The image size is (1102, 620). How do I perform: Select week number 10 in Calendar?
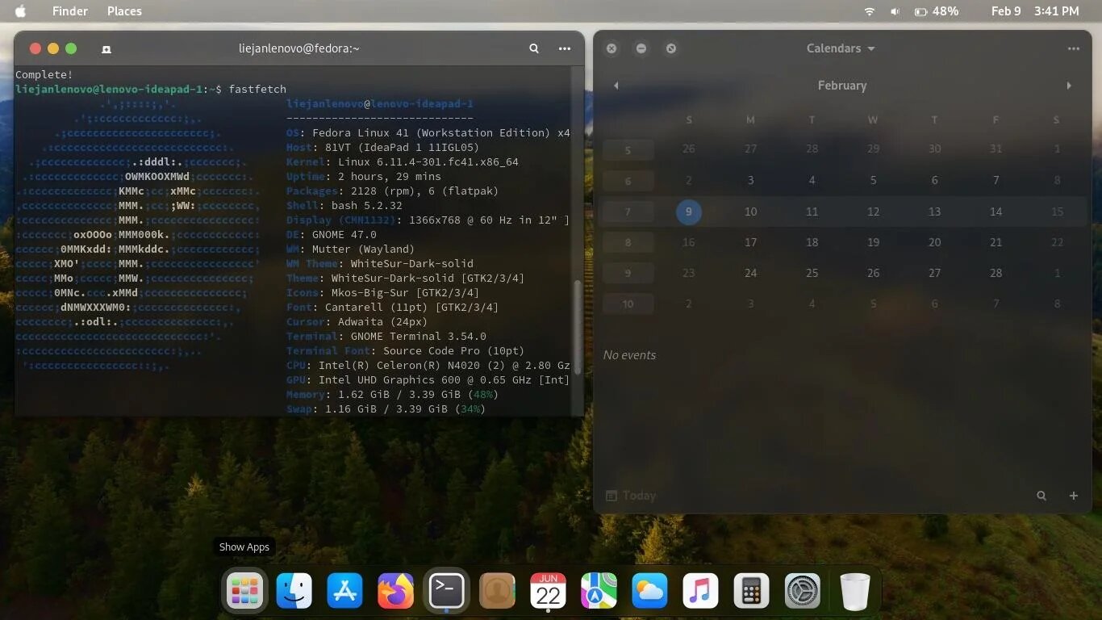(628, 304)
